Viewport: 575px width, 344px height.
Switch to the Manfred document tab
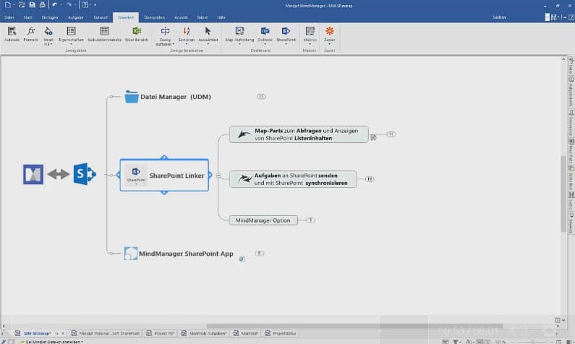[x=246, y=333]
